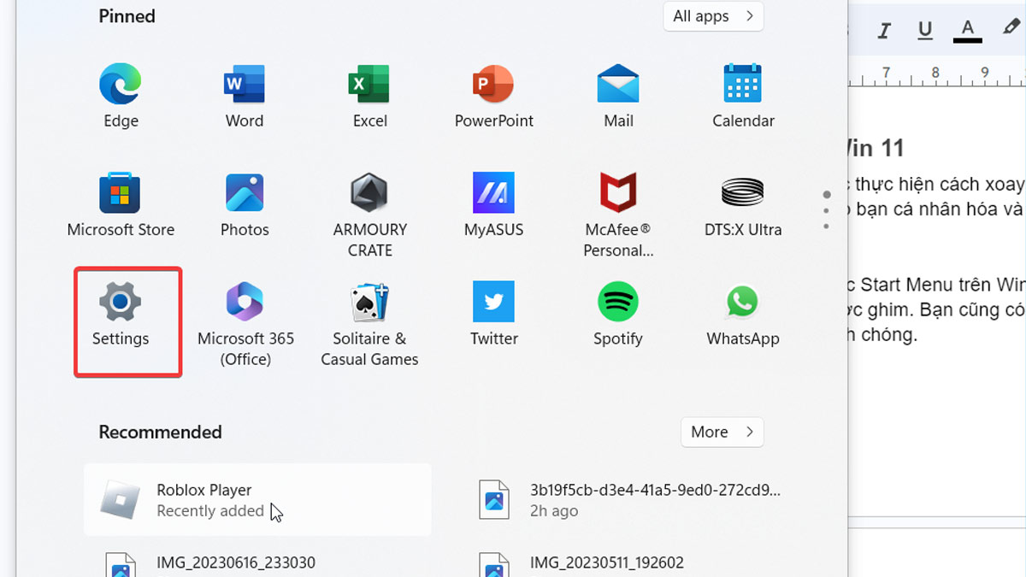Image resolution: width=1026 pixels, height=577 pixels.
Task: Launch MyASUS app
Action: [x=494, y=204]
